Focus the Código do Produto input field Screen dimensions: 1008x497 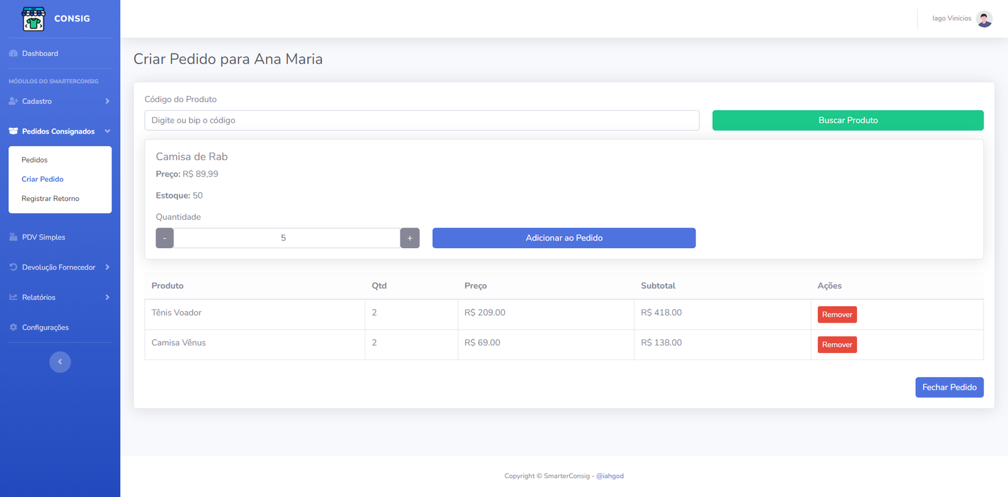[421, 120]
